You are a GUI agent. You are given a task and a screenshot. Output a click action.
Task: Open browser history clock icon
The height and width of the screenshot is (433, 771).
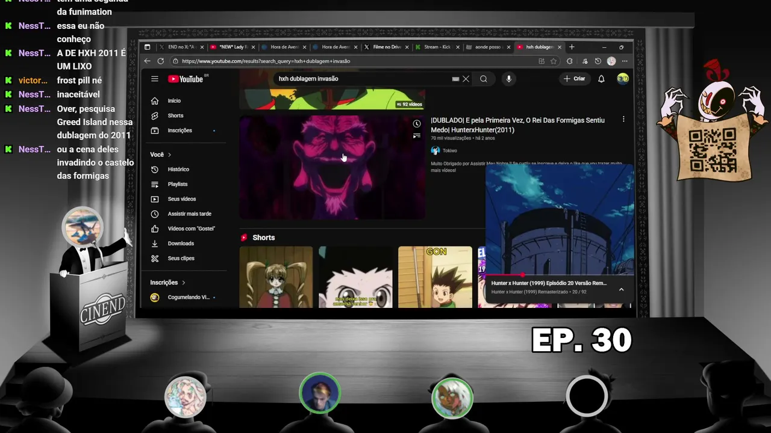[598, 61]
